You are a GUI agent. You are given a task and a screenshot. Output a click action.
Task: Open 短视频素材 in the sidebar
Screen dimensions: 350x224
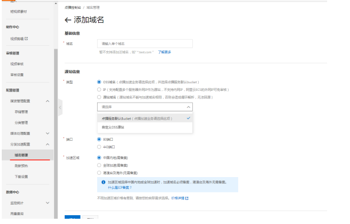18,12
